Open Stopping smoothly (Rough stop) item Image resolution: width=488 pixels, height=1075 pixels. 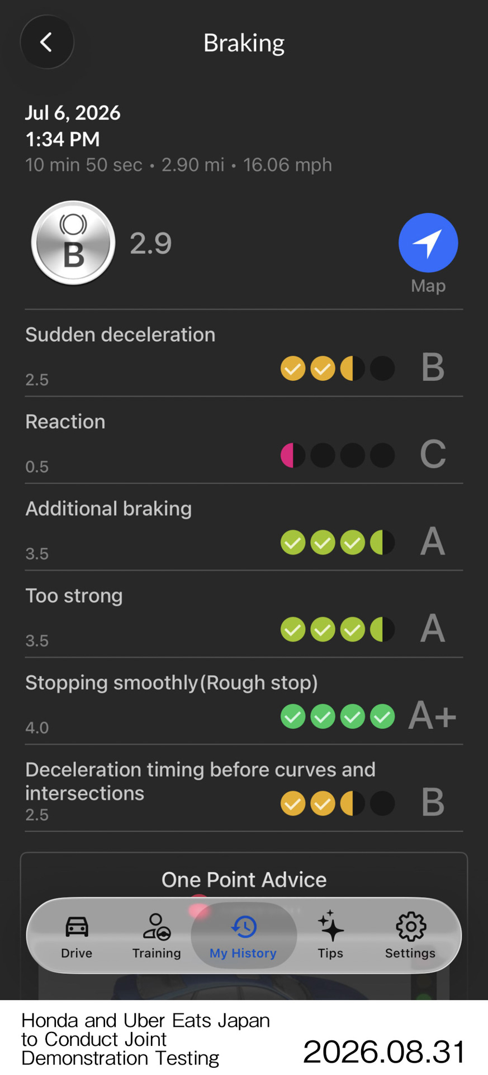click(244, 702)
